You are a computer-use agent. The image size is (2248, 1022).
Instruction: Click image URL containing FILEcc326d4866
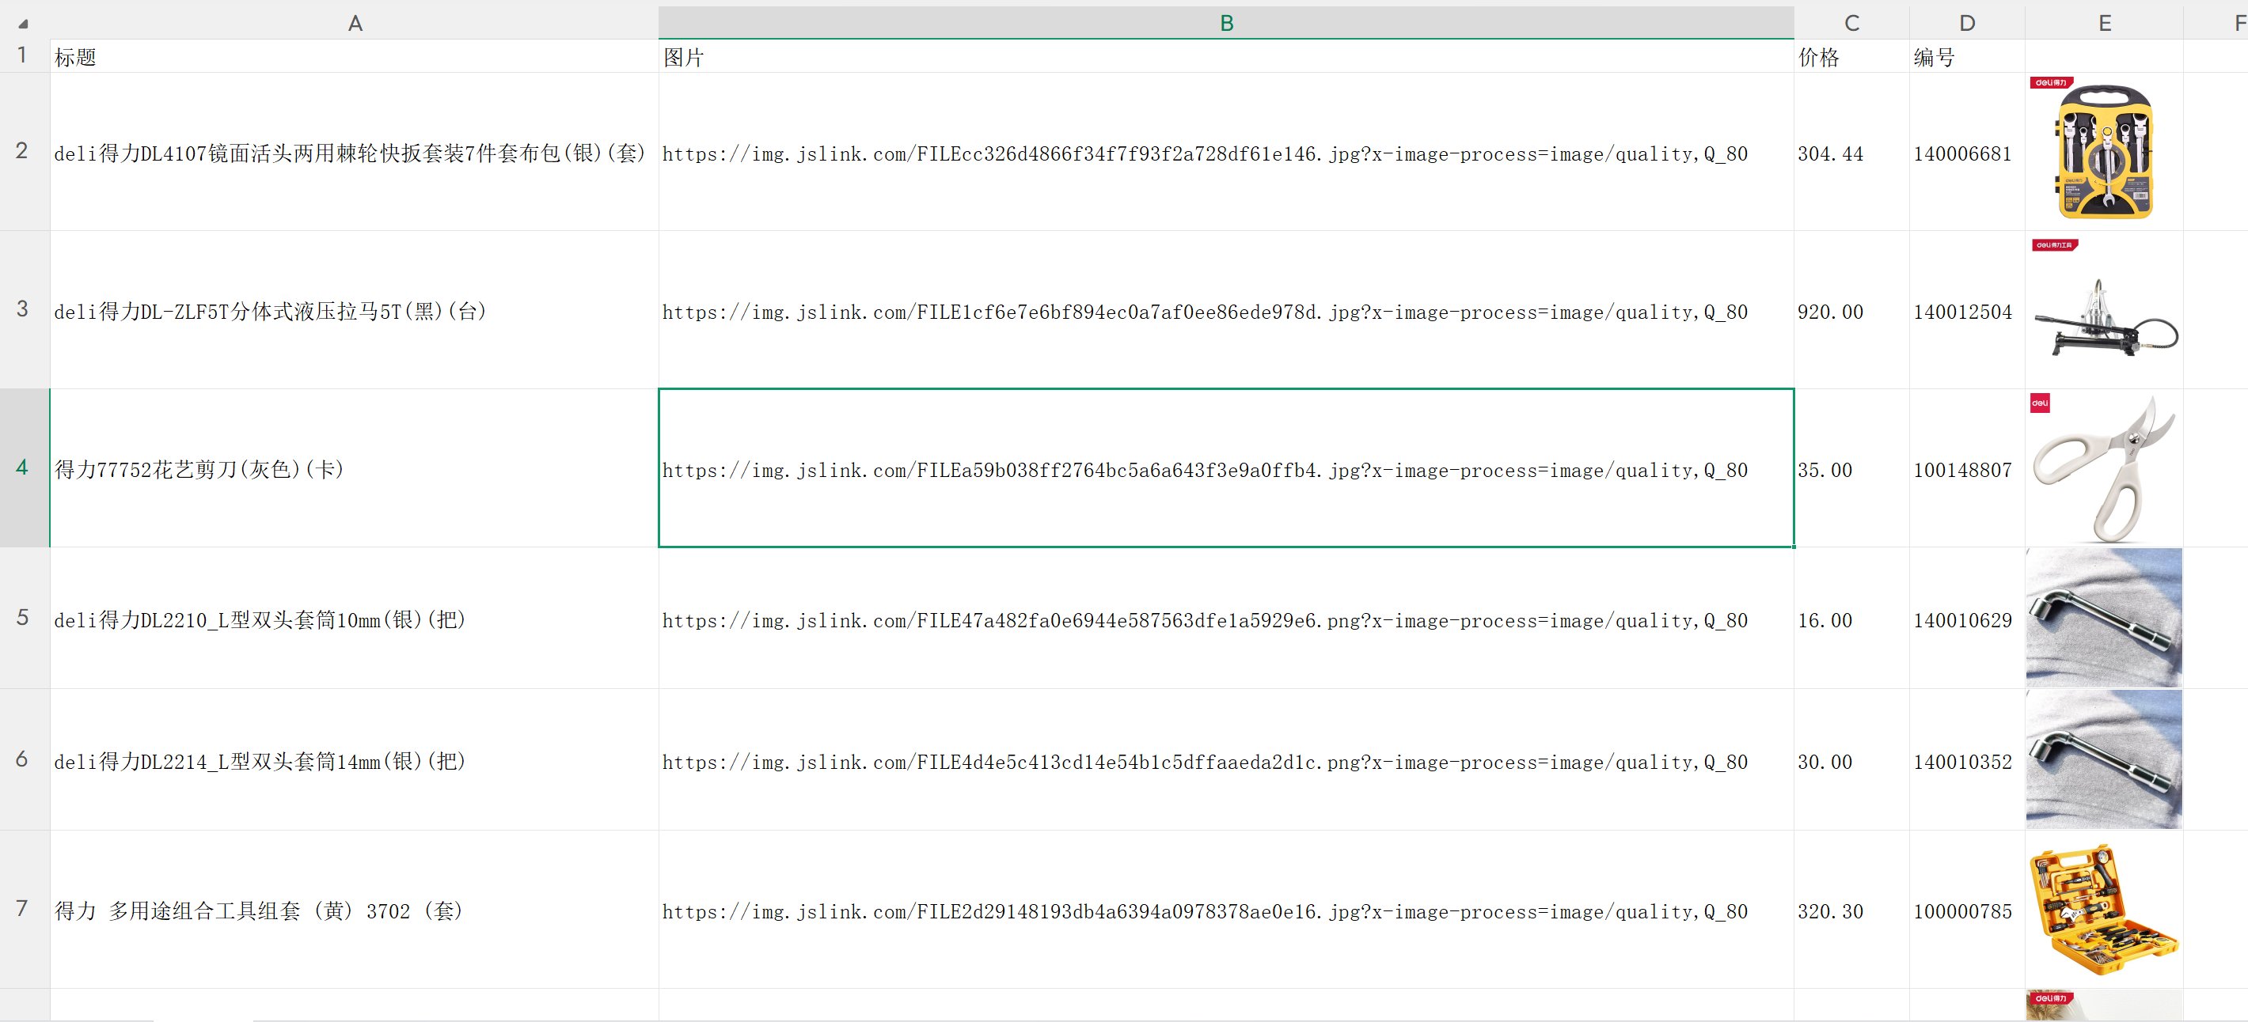1226,153
